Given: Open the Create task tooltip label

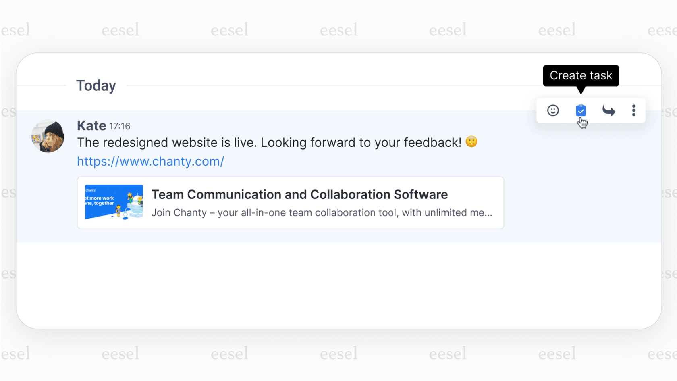Looking at the screenshot, I should point(581,75).
